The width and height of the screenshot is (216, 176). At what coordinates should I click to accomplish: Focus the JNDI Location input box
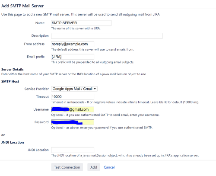(x=73, y=150)
